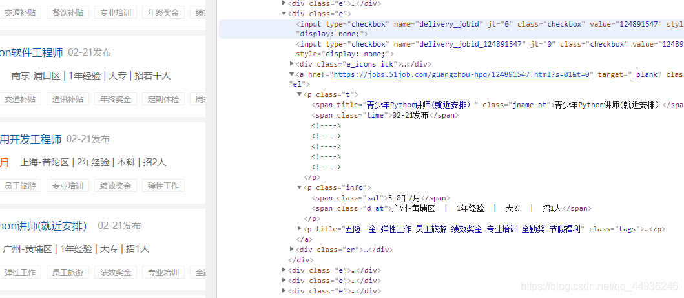This screenshot has width=684, height=298.
Task: Click the 交通补贴 tag next to 通讯补贴
Action: coord(20,99)
